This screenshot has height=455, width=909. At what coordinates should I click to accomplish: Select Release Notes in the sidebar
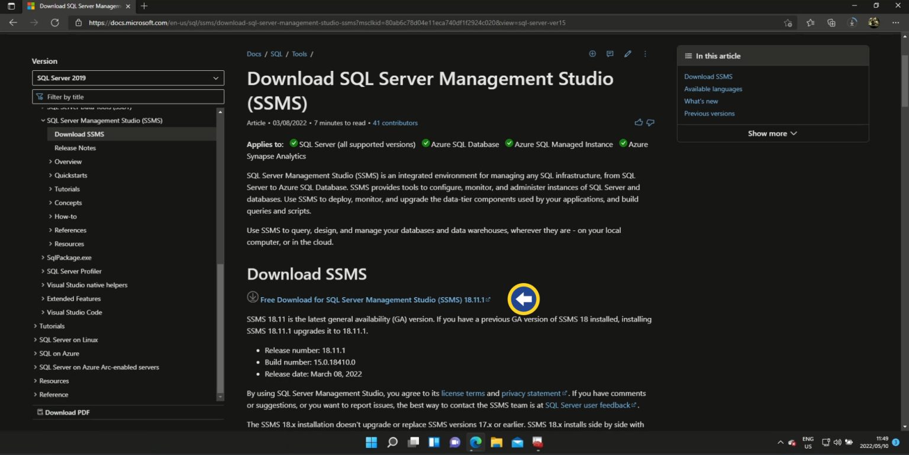click(75, 148)
